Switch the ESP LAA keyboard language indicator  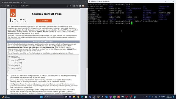[156, 97]
